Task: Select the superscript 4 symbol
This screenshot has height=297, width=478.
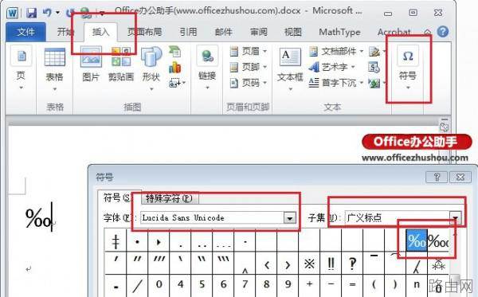Action: pyautogui.click(x=181, y=285)
